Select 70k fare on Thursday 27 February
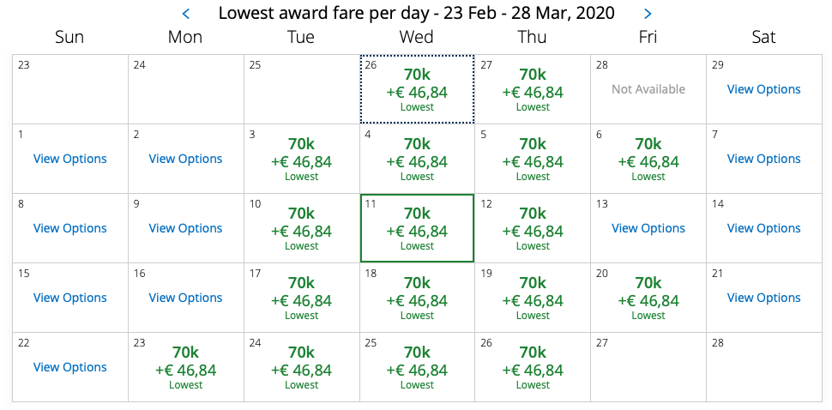Screen dimensions: 832x410 pos(533,90)
